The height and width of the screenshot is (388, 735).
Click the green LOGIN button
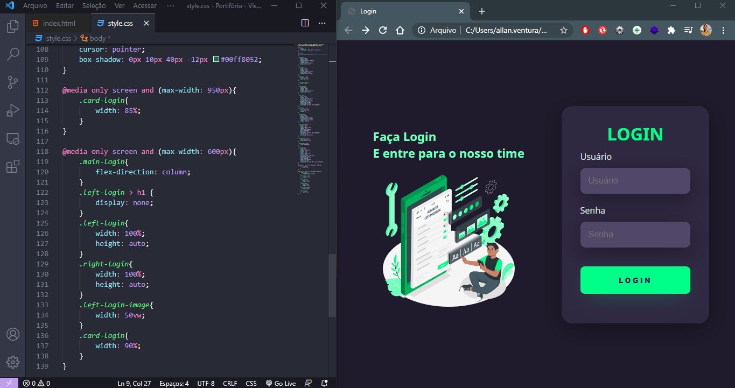coord(635,280)
